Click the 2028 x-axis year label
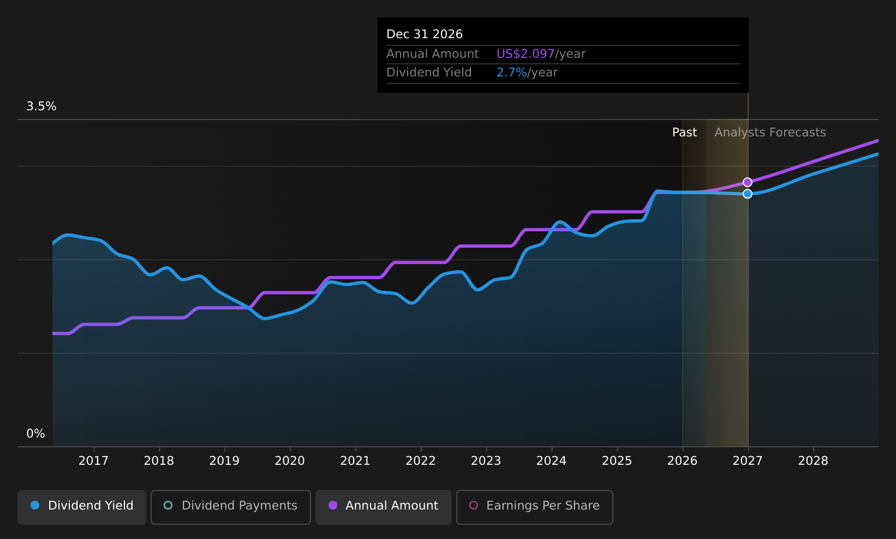This screenshot has height=539, width=896. pos(813,461)
